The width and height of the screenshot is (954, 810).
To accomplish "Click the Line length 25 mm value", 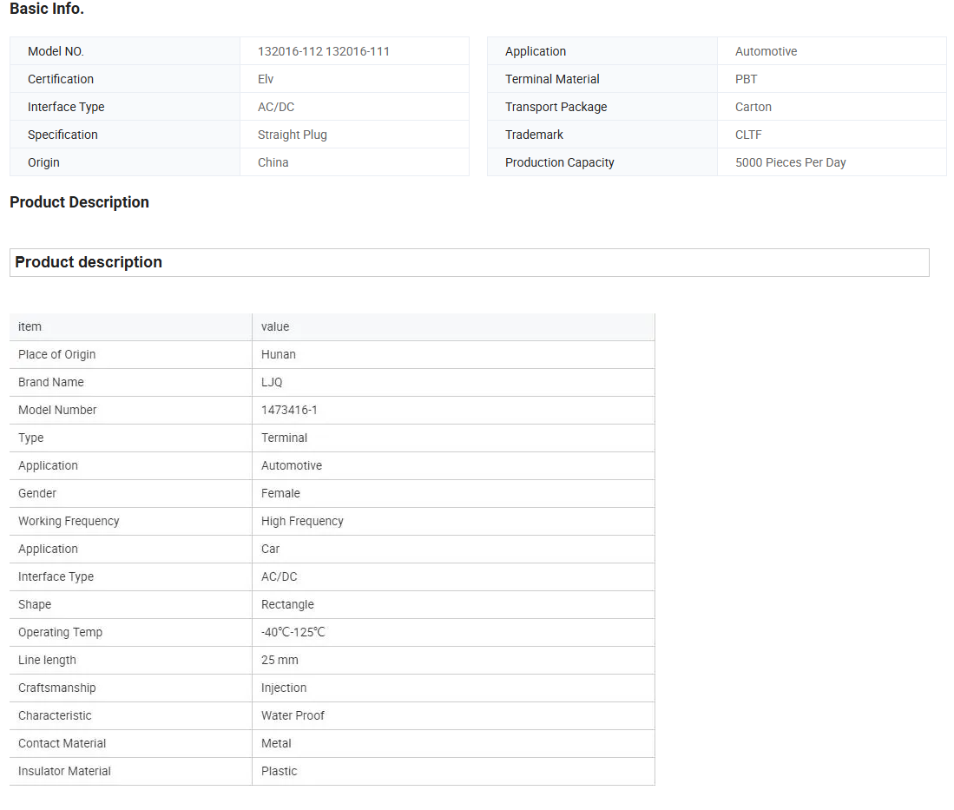I will (280, 660).
